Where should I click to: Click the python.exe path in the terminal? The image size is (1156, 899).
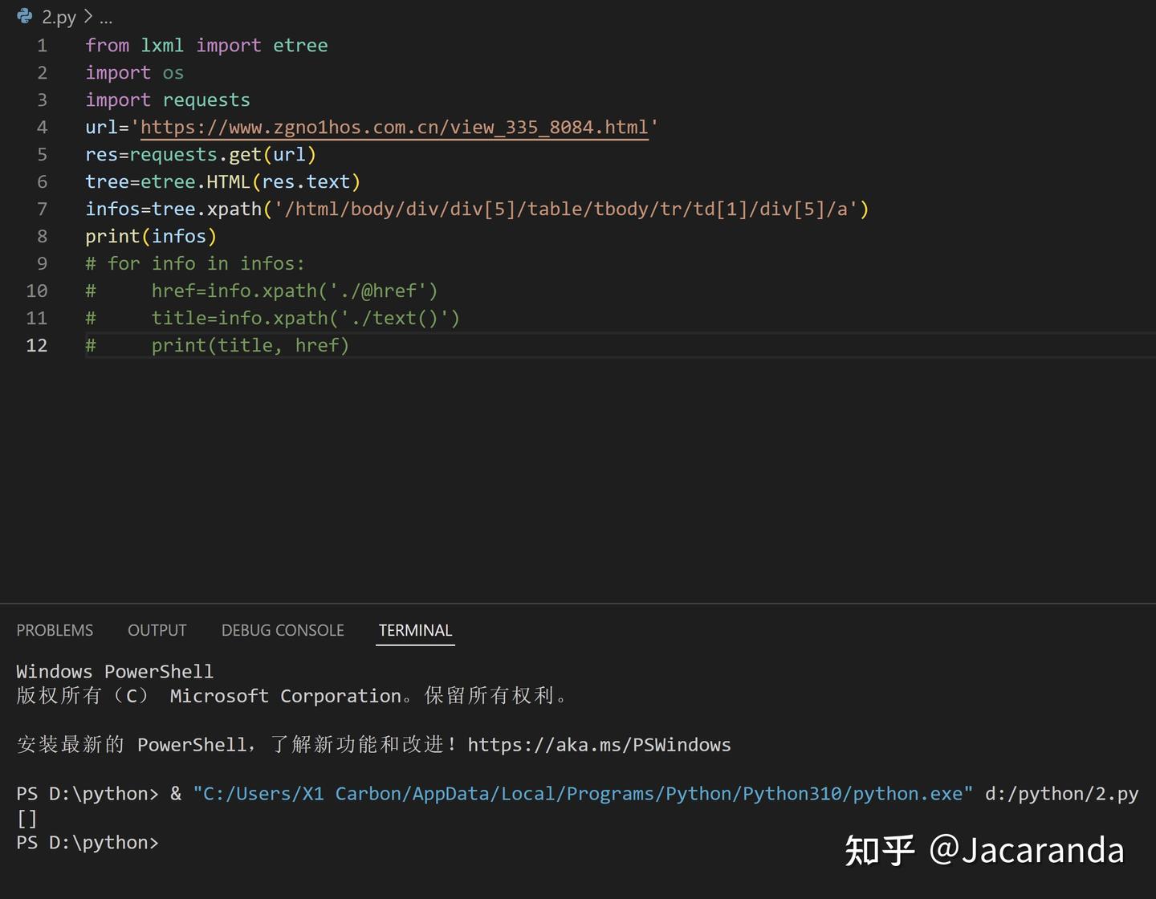click(x=582, y=793)
